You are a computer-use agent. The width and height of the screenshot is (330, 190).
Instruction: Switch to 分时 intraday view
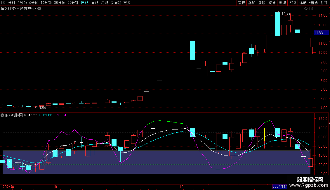point(12,3)
